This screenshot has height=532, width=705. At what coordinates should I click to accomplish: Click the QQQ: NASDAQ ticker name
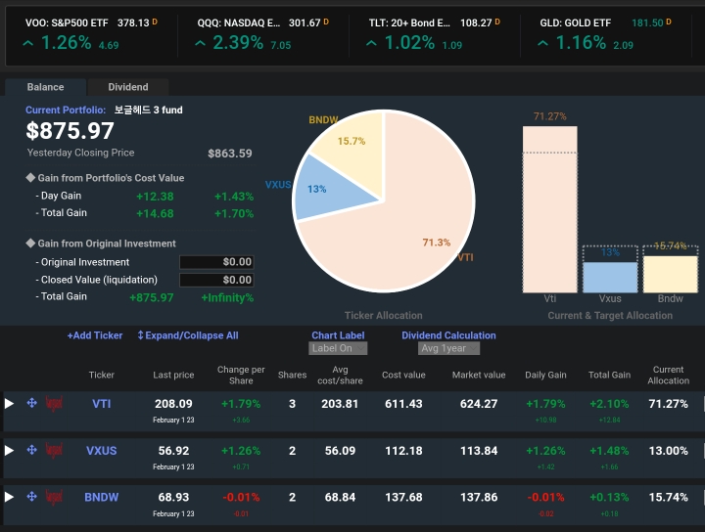[x=239, y=22]
